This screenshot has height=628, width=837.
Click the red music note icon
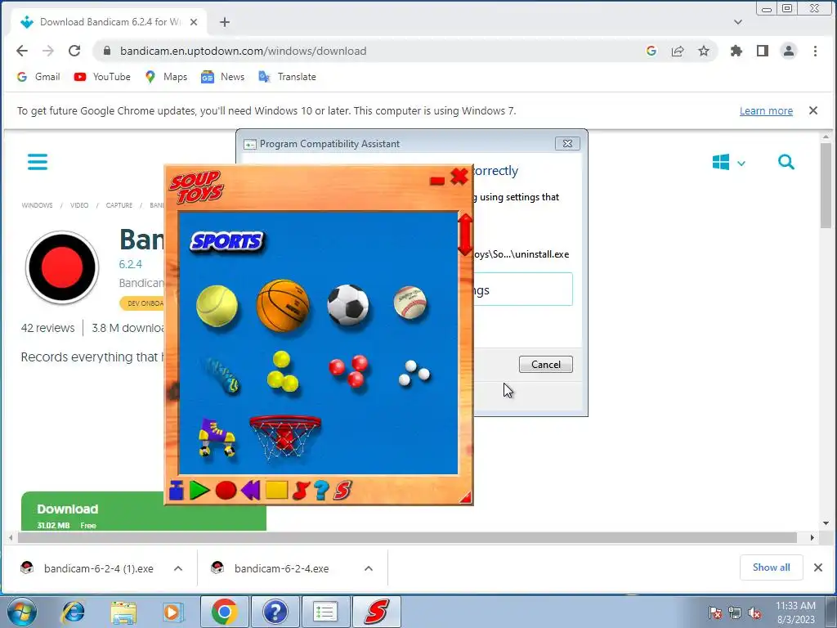(301, 491)
